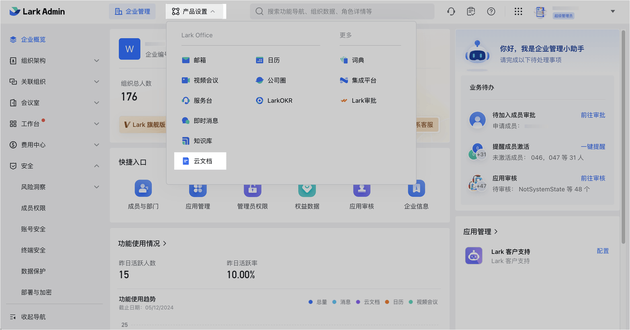Open the app launcher grid icon

518,11
